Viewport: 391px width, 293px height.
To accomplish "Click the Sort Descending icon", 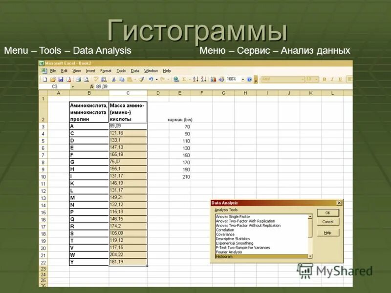I will [x=203, y=78].
